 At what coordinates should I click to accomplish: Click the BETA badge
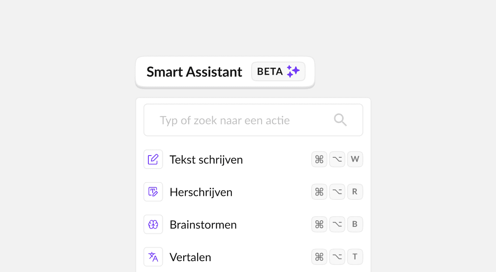point(278,71)
